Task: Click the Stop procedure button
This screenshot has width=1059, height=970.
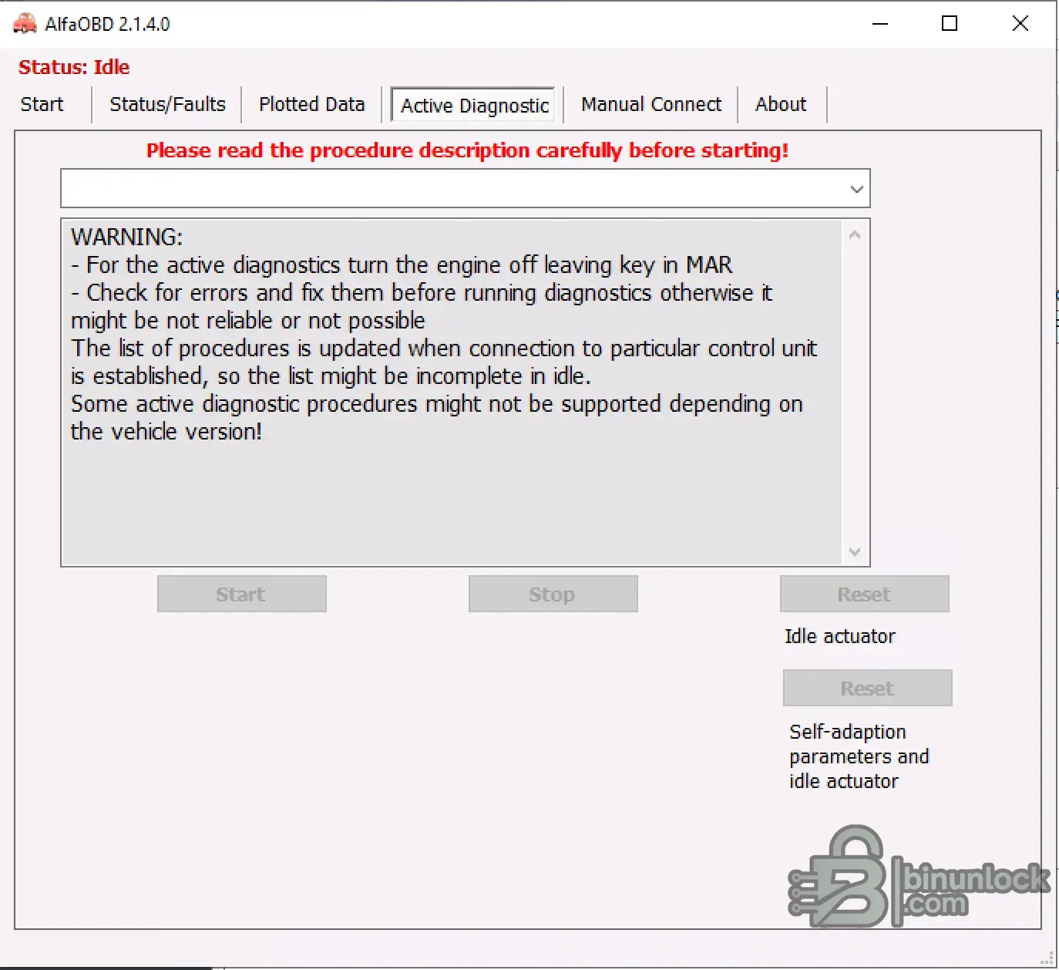Action: coord(553,594)
